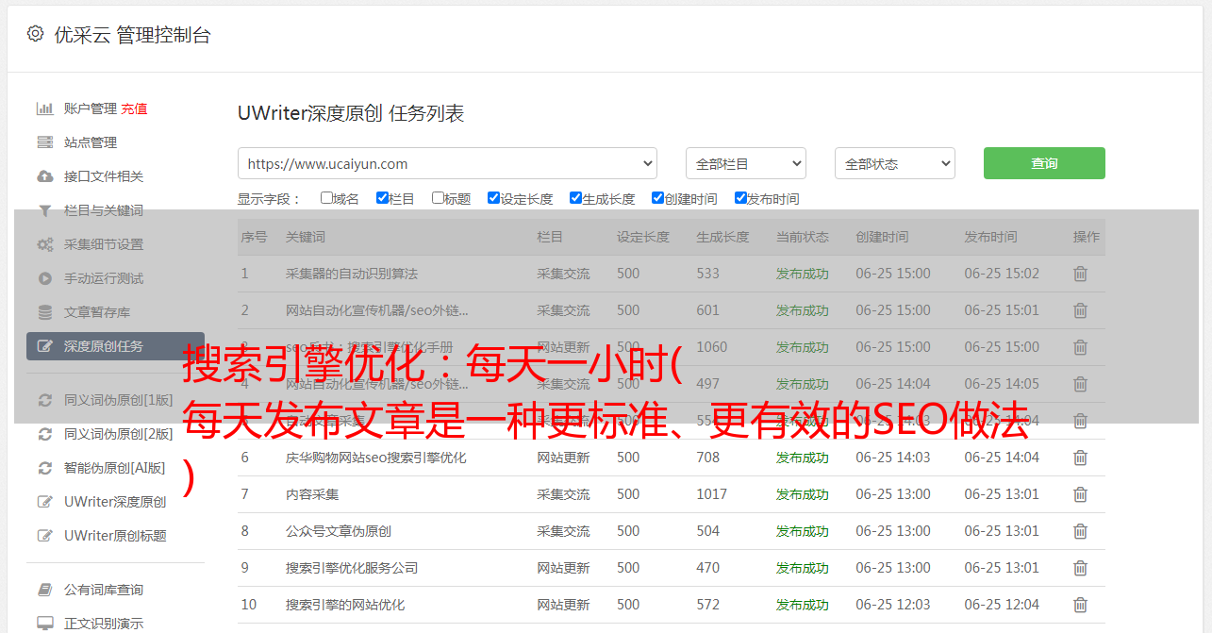Click keyword 搜索引擎的网站优化
1212x633 pixels.
[345, 605]
